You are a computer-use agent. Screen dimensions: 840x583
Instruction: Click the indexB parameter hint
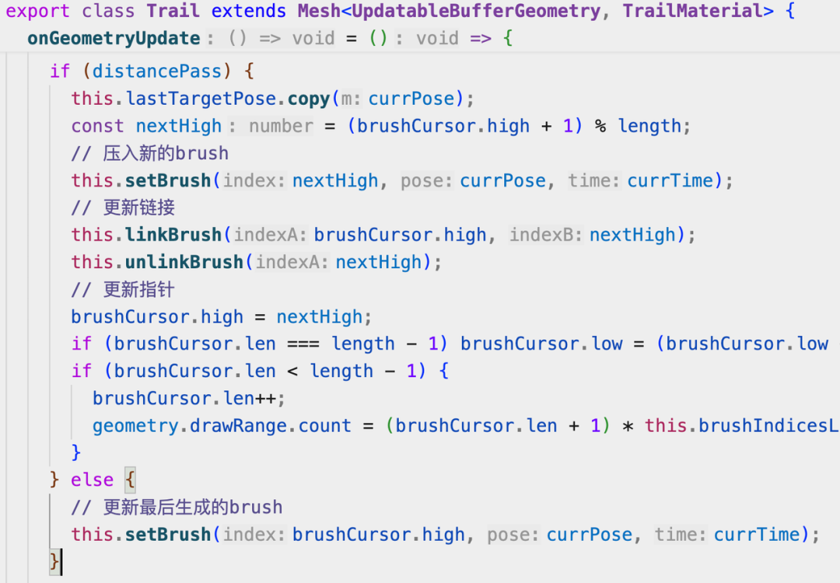[x=546, y=235]
